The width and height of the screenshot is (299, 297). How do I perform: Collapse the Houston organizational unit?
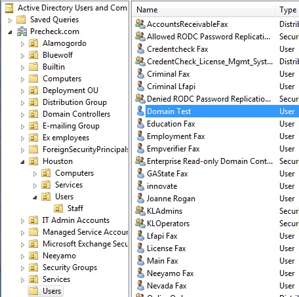tap(22, 162)
